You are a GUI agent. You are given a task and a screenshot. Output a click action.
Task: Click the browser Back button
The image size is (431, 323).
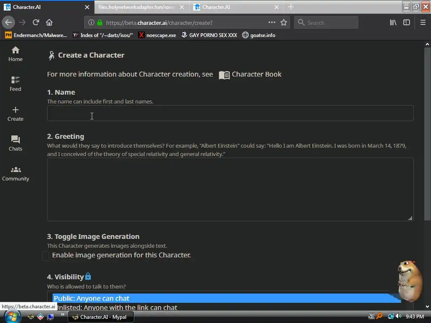(x=8, y=23)
